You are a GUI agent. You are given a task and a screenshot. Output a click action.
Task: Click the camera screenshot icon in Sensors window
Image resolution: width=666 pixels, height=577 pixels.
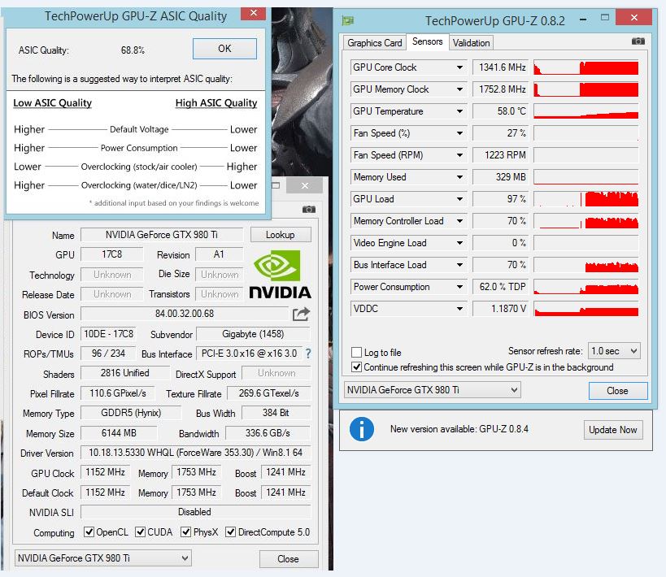(x=638, y=41)
